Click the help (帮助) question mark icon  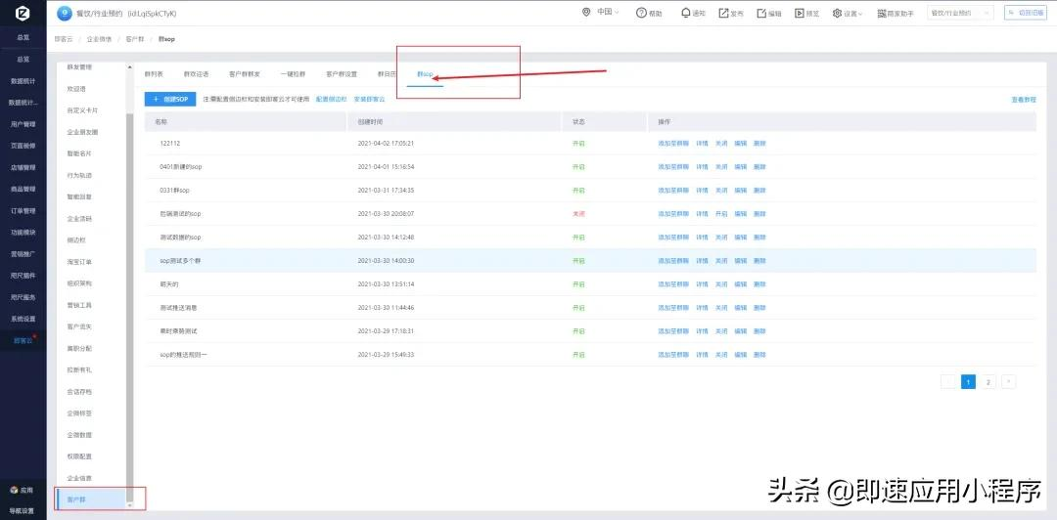point(641,13)
